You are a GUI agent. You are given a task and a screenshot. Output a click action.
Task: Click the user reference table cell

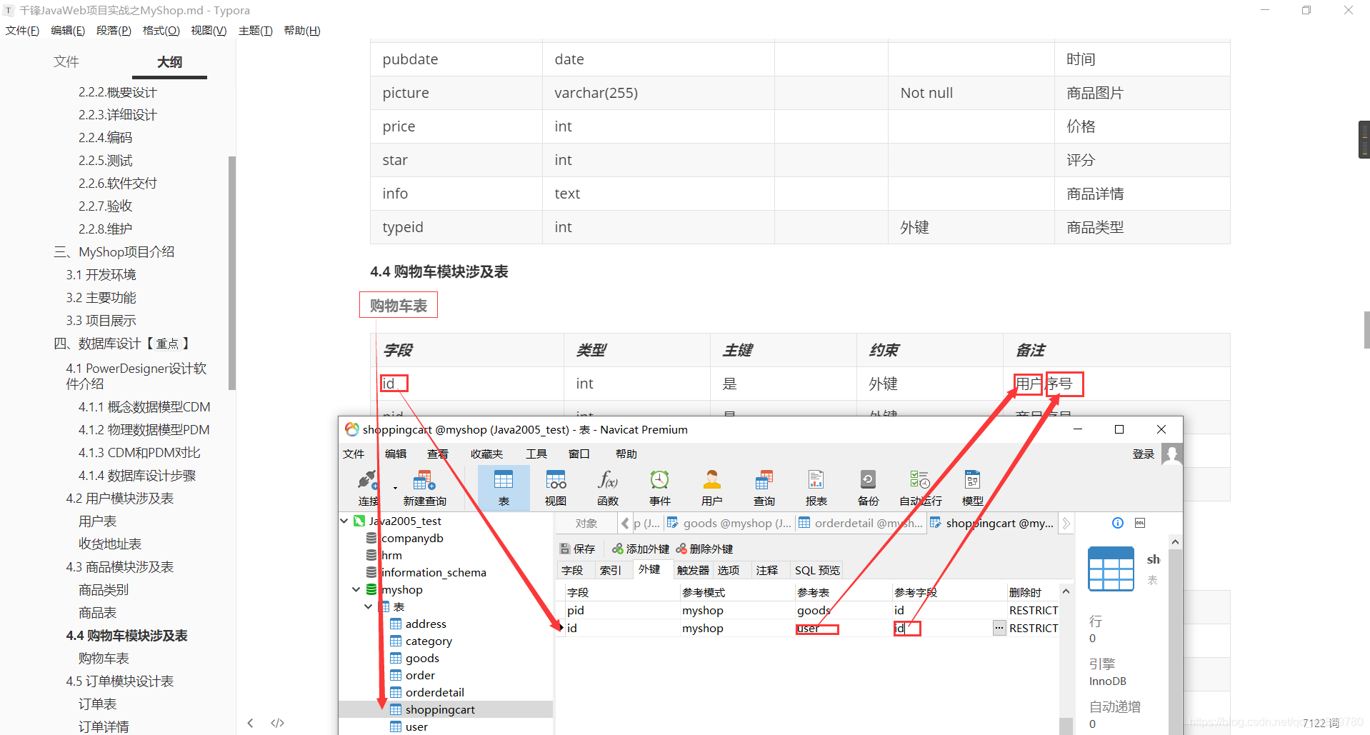coord(842,628)
